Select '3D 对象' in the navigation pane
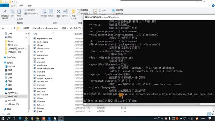The width and height of the screenshot is (215, 121). (x=12, y=66)
